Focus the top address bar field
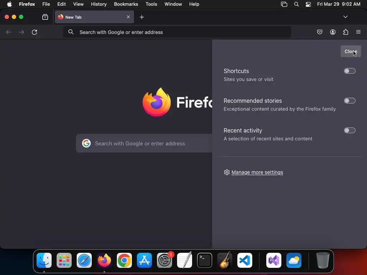The image size is (367, 275). pos(177,32)
